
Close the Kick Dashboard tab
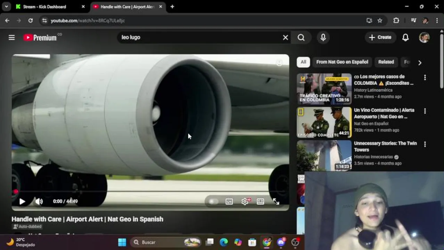(83, 7)
